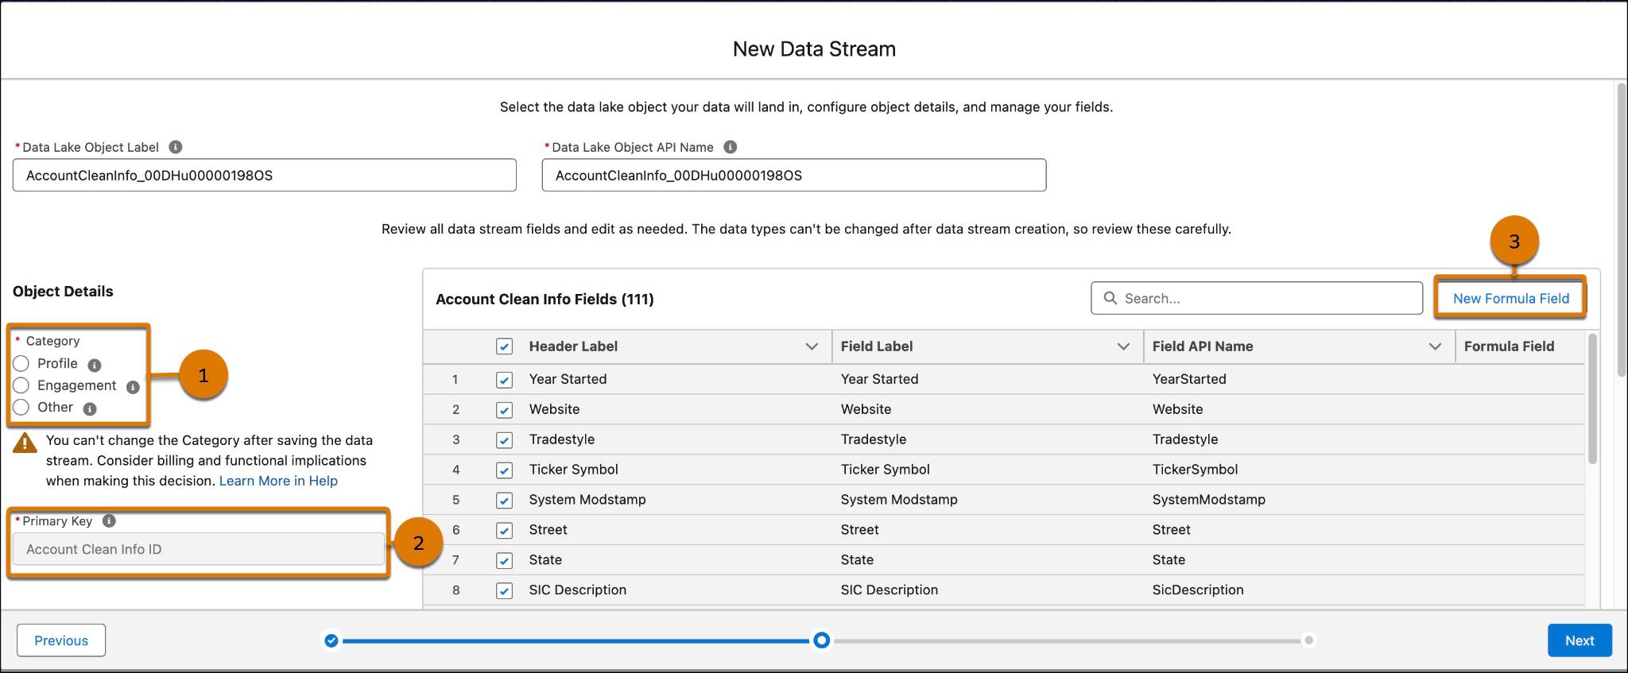This screenshot has height=673, width=1628.
Task: Click the State header label cell
Action: point(545,560)
